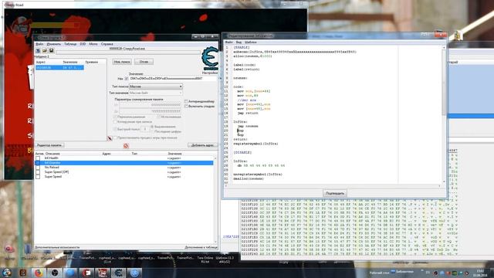The height and width of the screenshot is (278, 494).
Task: Enable the Super Speed [Off] checkbox
Action: pos(38,172)
